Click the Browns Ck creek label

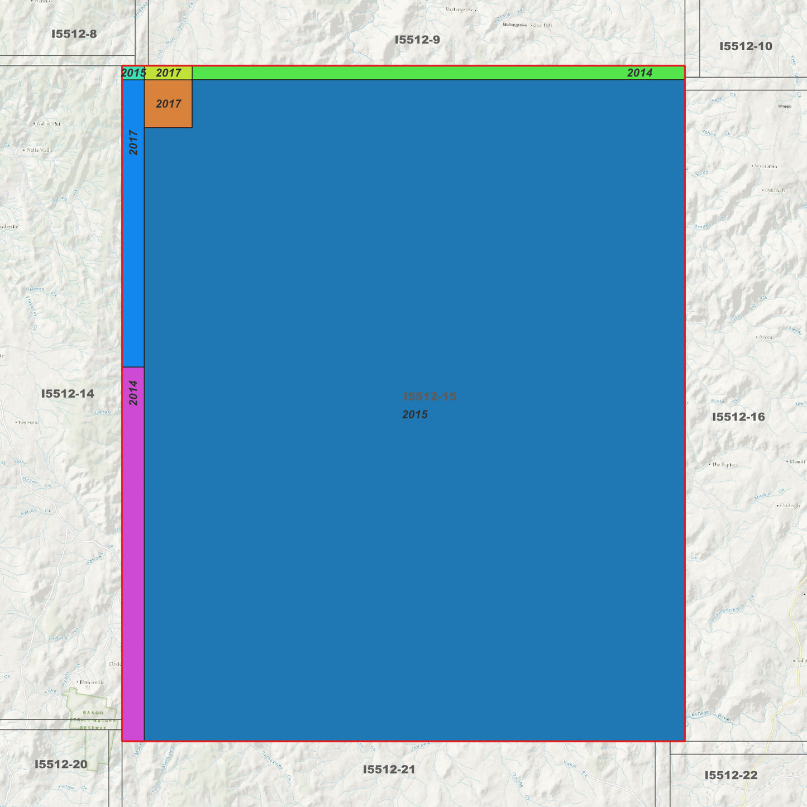[x=42, y=292]
